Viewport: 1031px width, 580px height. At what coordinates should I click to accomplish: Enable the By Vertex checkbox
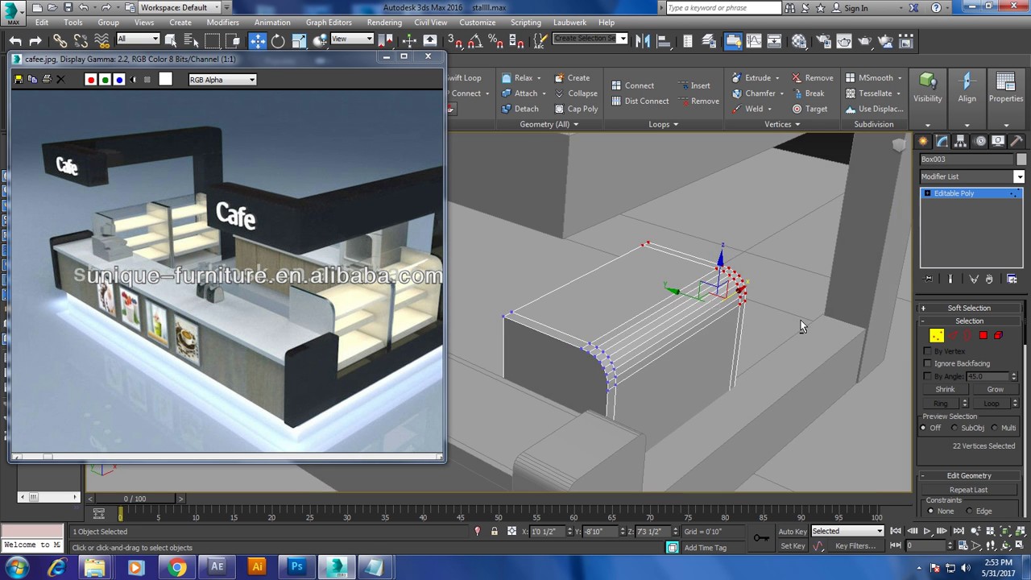coord(927,351)
